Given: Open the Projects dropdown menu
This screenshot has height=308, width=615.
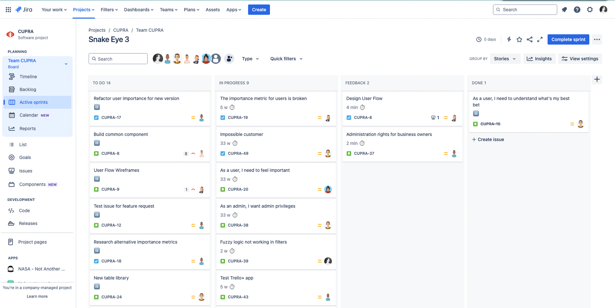Looking at the screenshot, I should tap(84, 9).
